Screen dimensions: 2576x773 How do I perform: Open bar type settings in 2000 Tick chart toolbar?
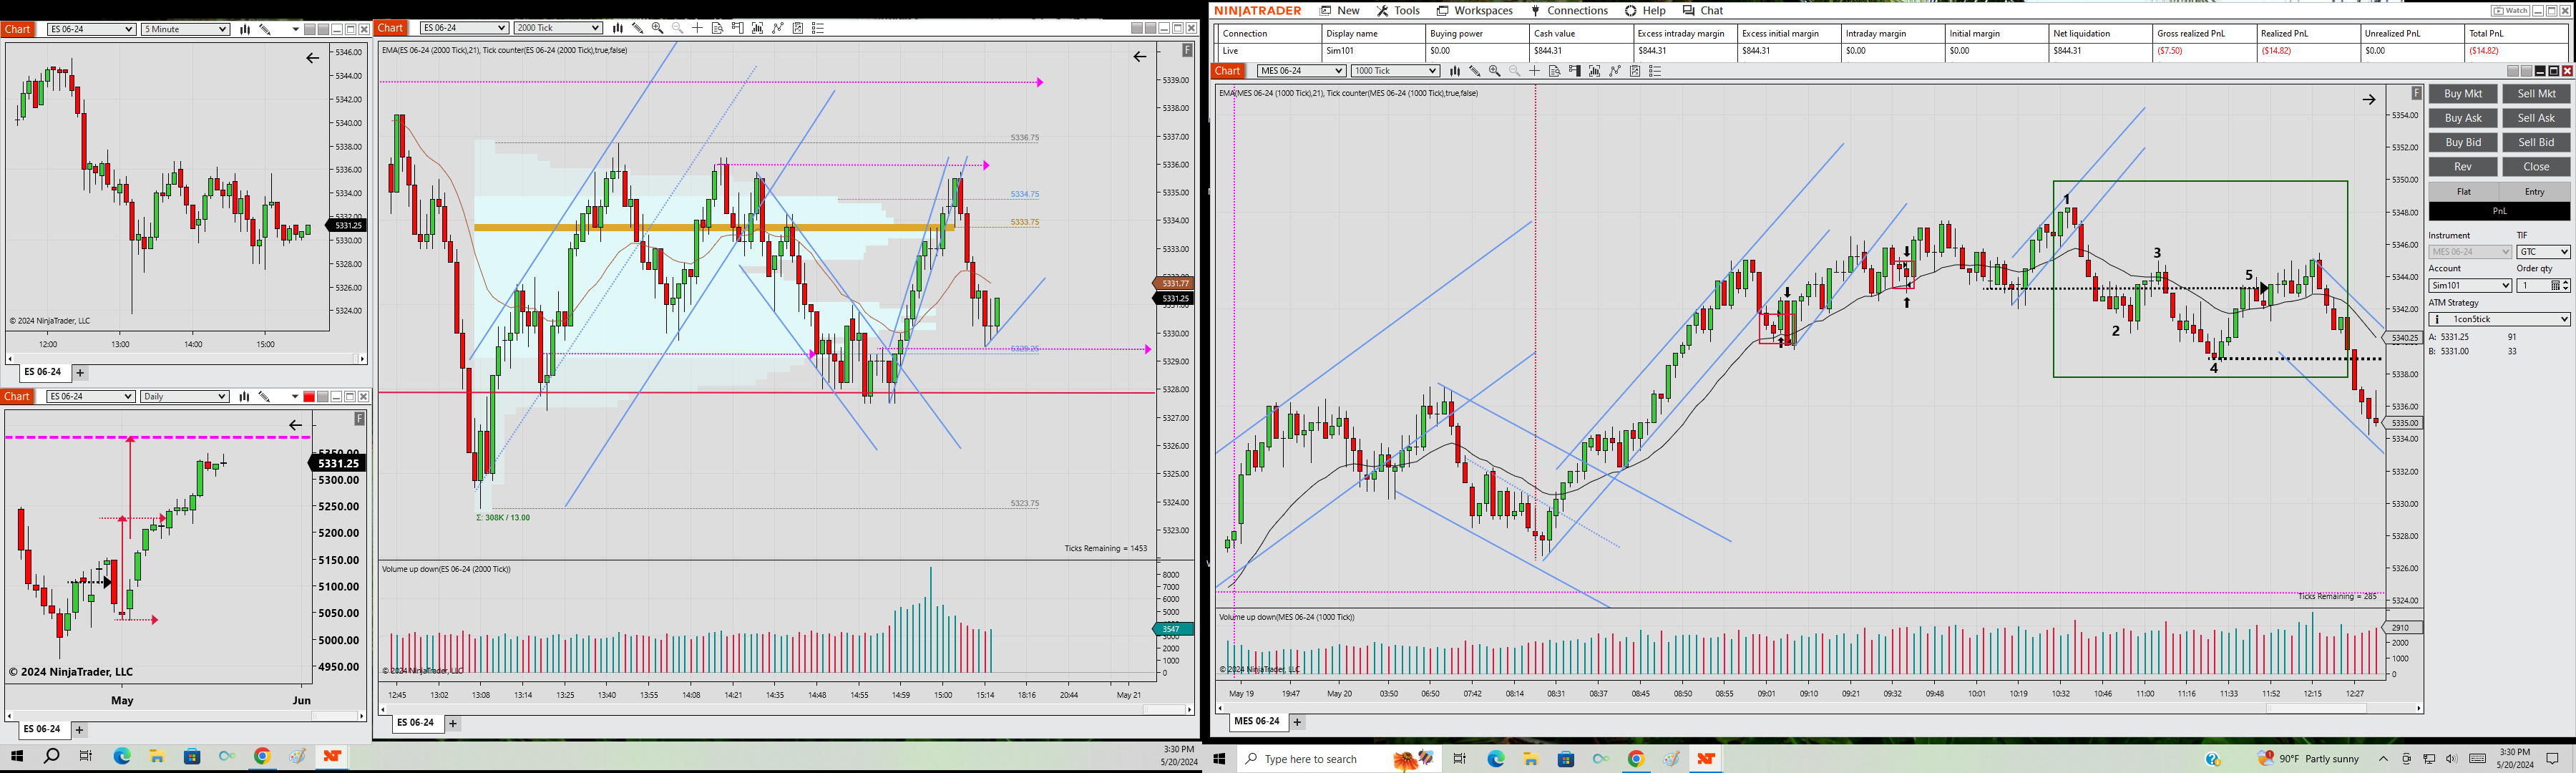[x=617, y=28]
